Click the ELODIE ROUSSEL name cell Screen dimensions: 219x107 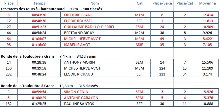tap(95, 21)
